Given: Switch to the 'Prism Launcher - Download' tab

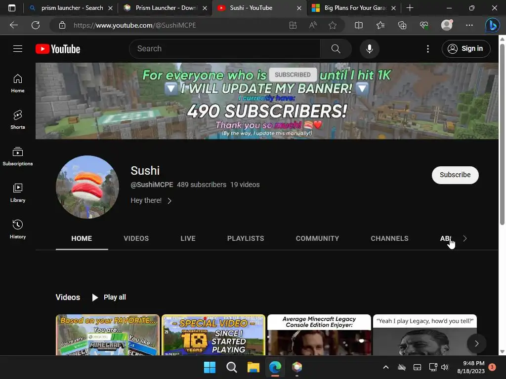Looking at the screenshot, I should pyautogui.click(x=165, y=8).
